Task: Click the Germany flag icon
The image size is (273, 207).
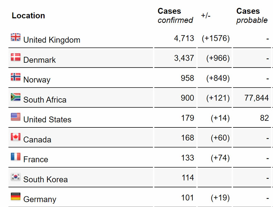Action: tap(16, 197)
